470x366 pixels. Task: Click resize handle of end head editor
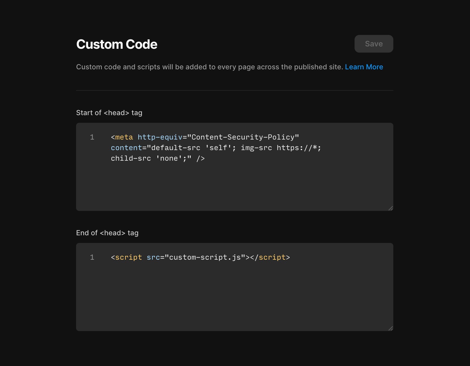coord(391,328)
